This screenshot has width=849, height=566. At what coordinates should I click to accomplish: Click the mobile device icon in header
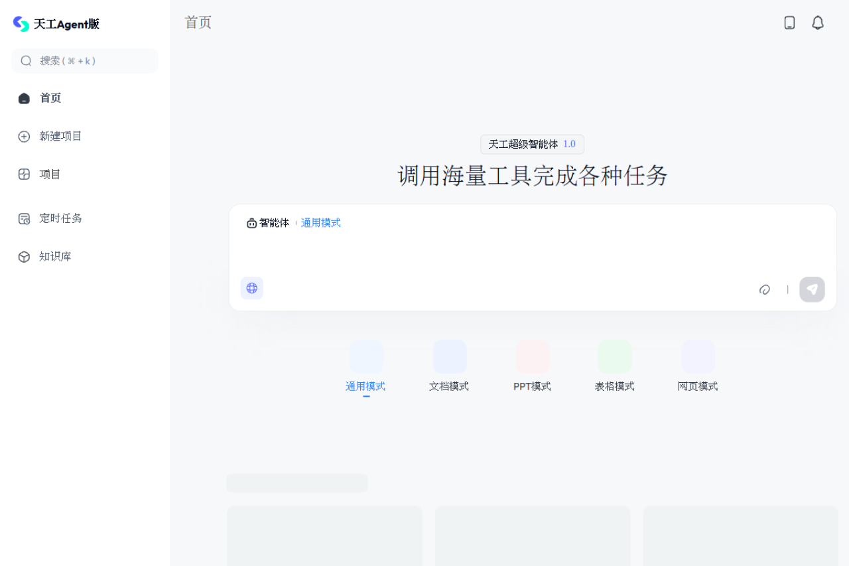point(789,22)
